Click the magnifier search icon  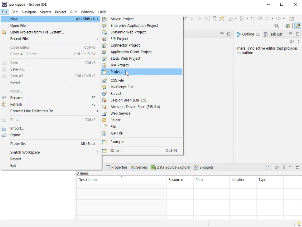coord(277,26)
